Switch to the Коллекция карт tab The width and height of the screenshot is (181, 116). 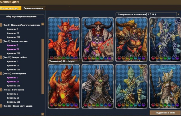point(11,8)
